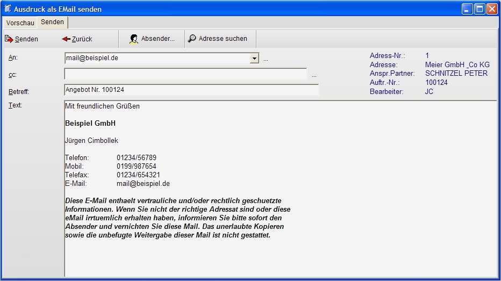Click the Senden envelope icon
Screen dimensions: 501x281
pyautogui.click(x=9, y=39)
